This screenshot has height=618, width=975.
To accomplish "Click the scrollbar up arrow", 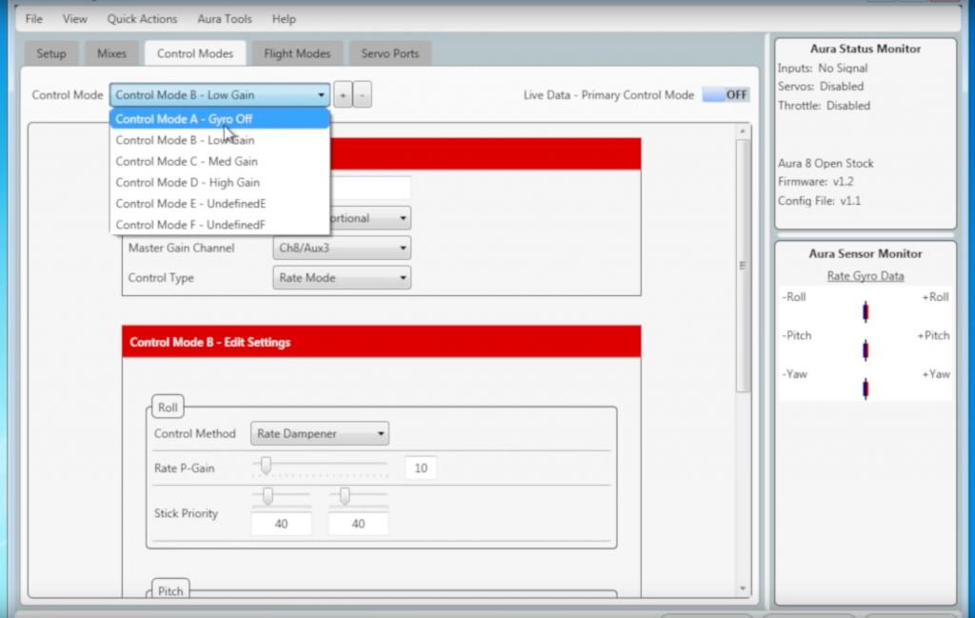I will pyautogui.click(x=742, y=131).
